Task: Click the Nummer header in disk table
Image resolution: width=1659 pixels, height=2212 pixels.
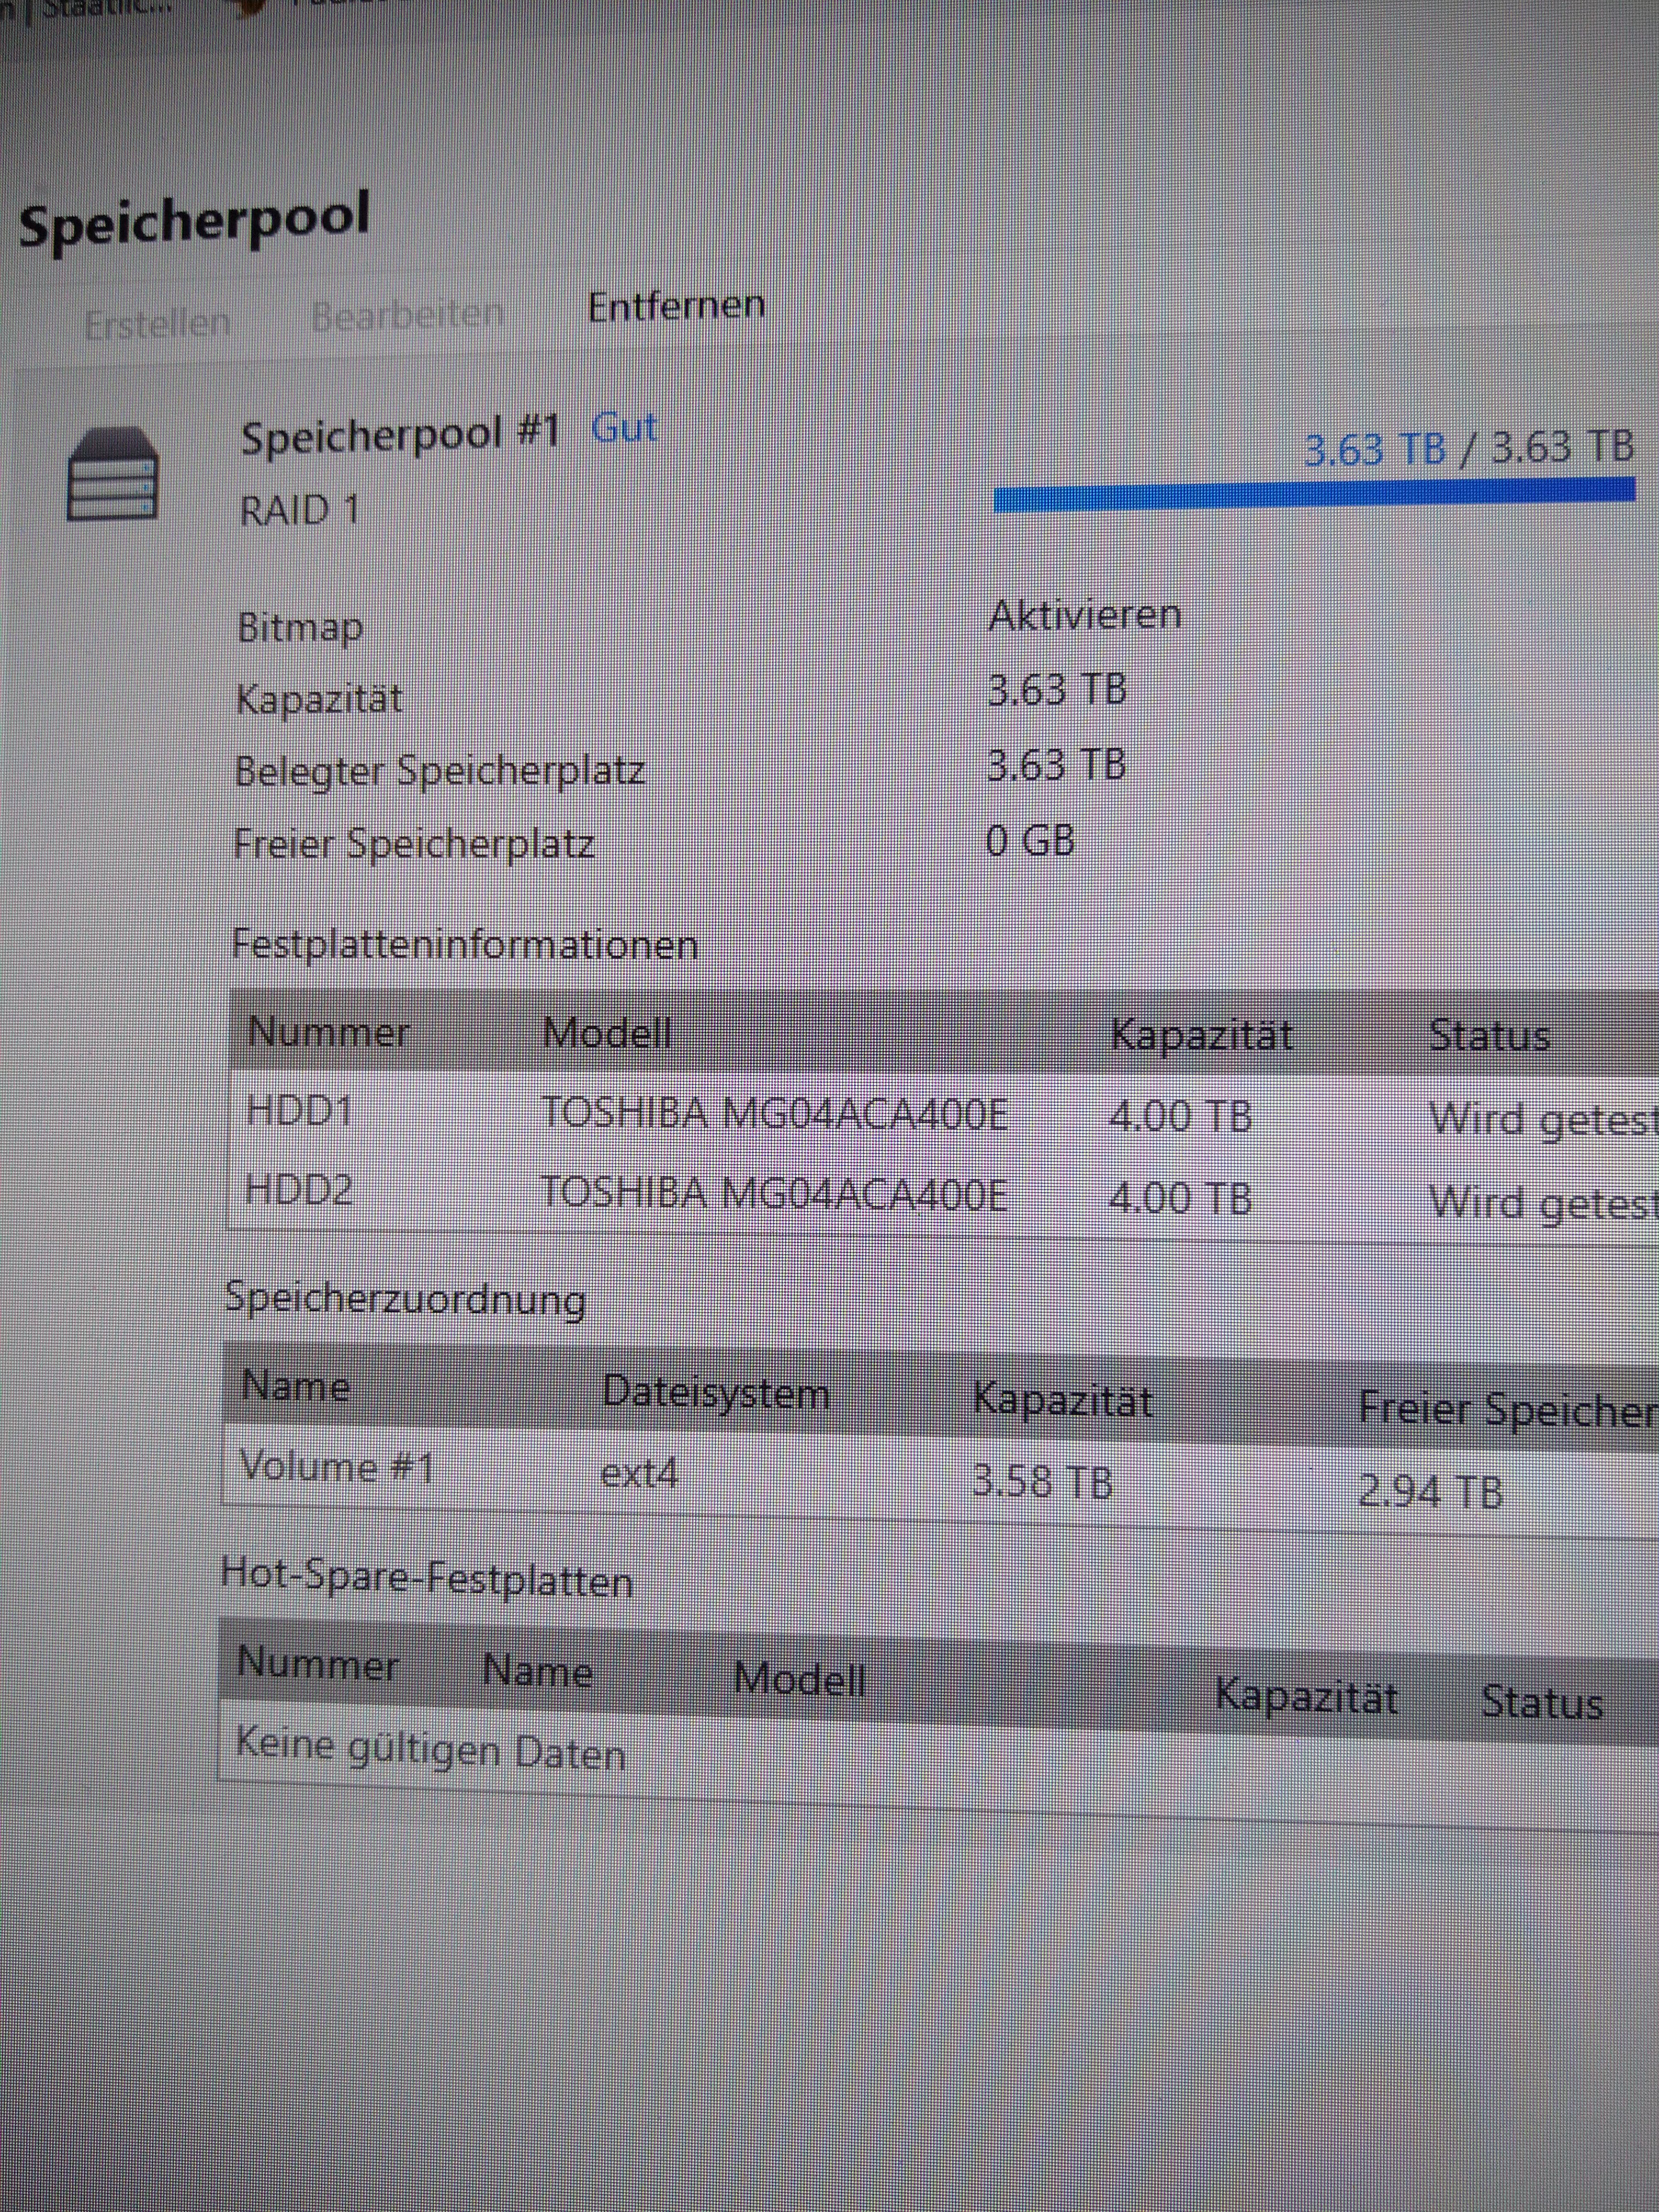Action: [328, 1031]
